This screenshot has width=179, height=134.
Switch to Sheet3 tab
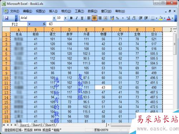(50, 125)
